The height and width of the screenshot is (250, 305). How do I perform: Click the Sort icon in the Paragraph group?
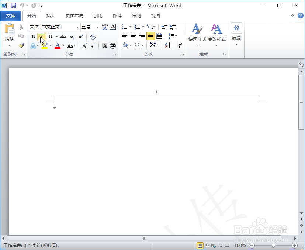click(x=167, y=45)
